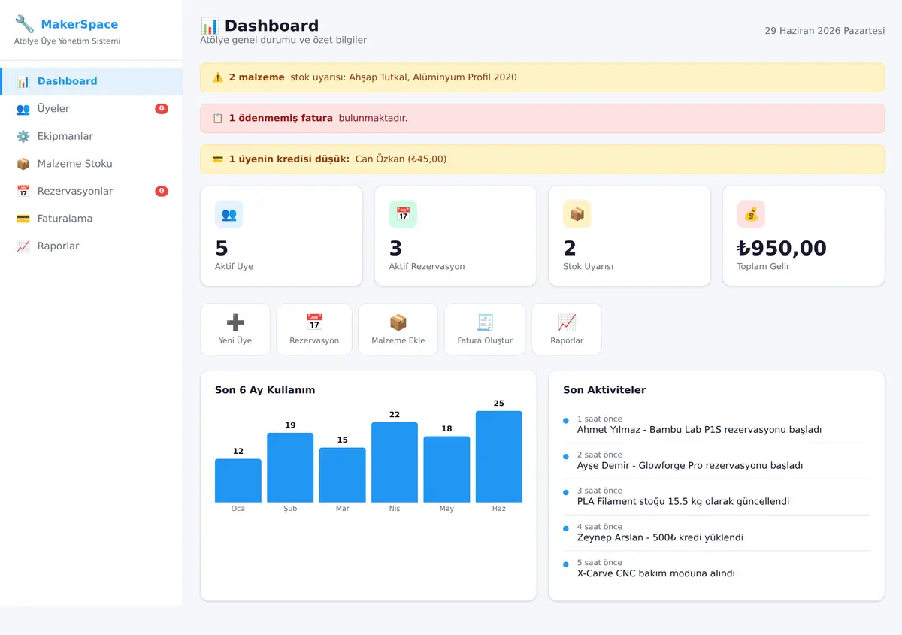Click the MakerSpace wrench logo icon
This screenshot has height=635, width=902.
(24, 24)
